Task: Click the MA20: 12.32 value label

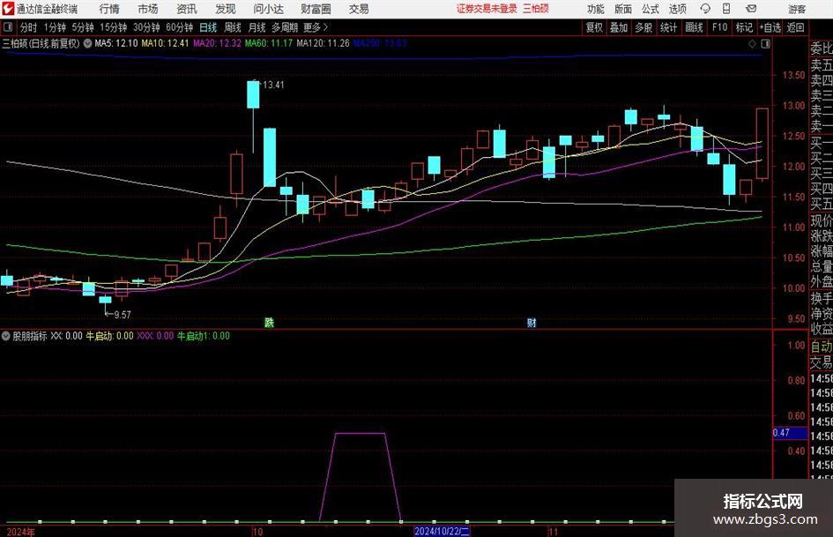Action: 217,43
